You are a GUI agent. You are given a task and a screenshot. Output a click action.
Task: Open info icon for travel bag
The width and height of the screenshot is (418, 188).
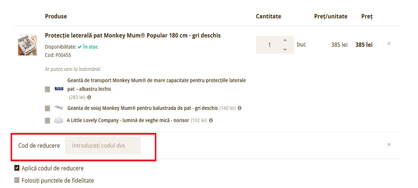click(240, 108)
